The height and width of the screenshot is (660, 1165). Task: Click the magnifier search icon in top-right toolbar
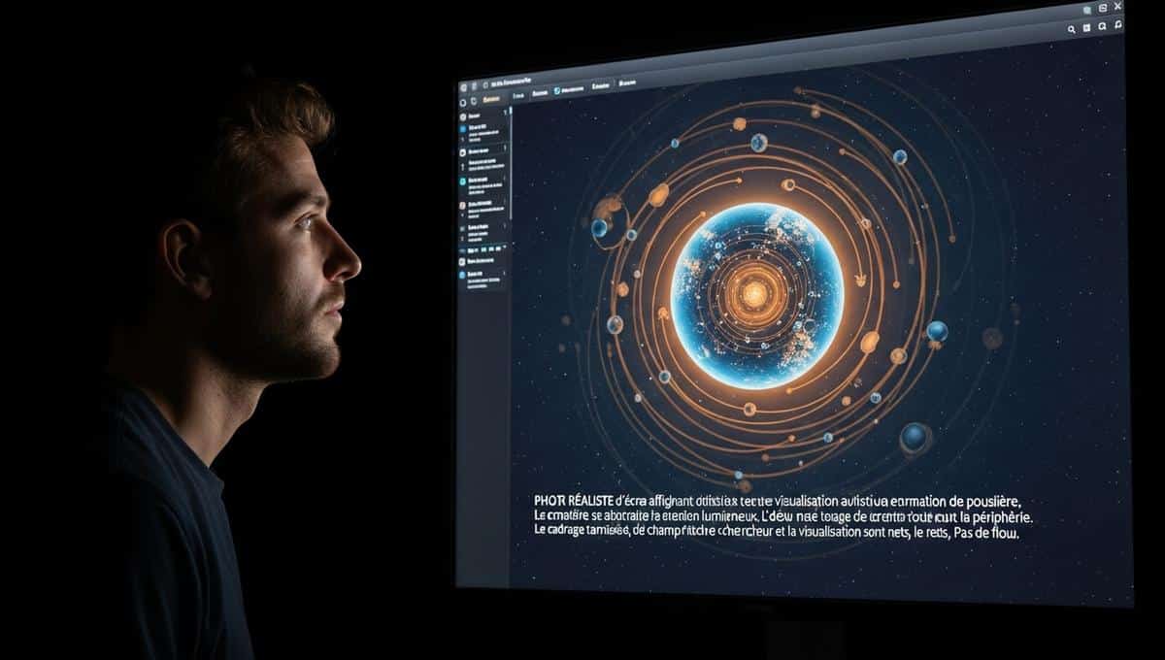point(1071,30)
